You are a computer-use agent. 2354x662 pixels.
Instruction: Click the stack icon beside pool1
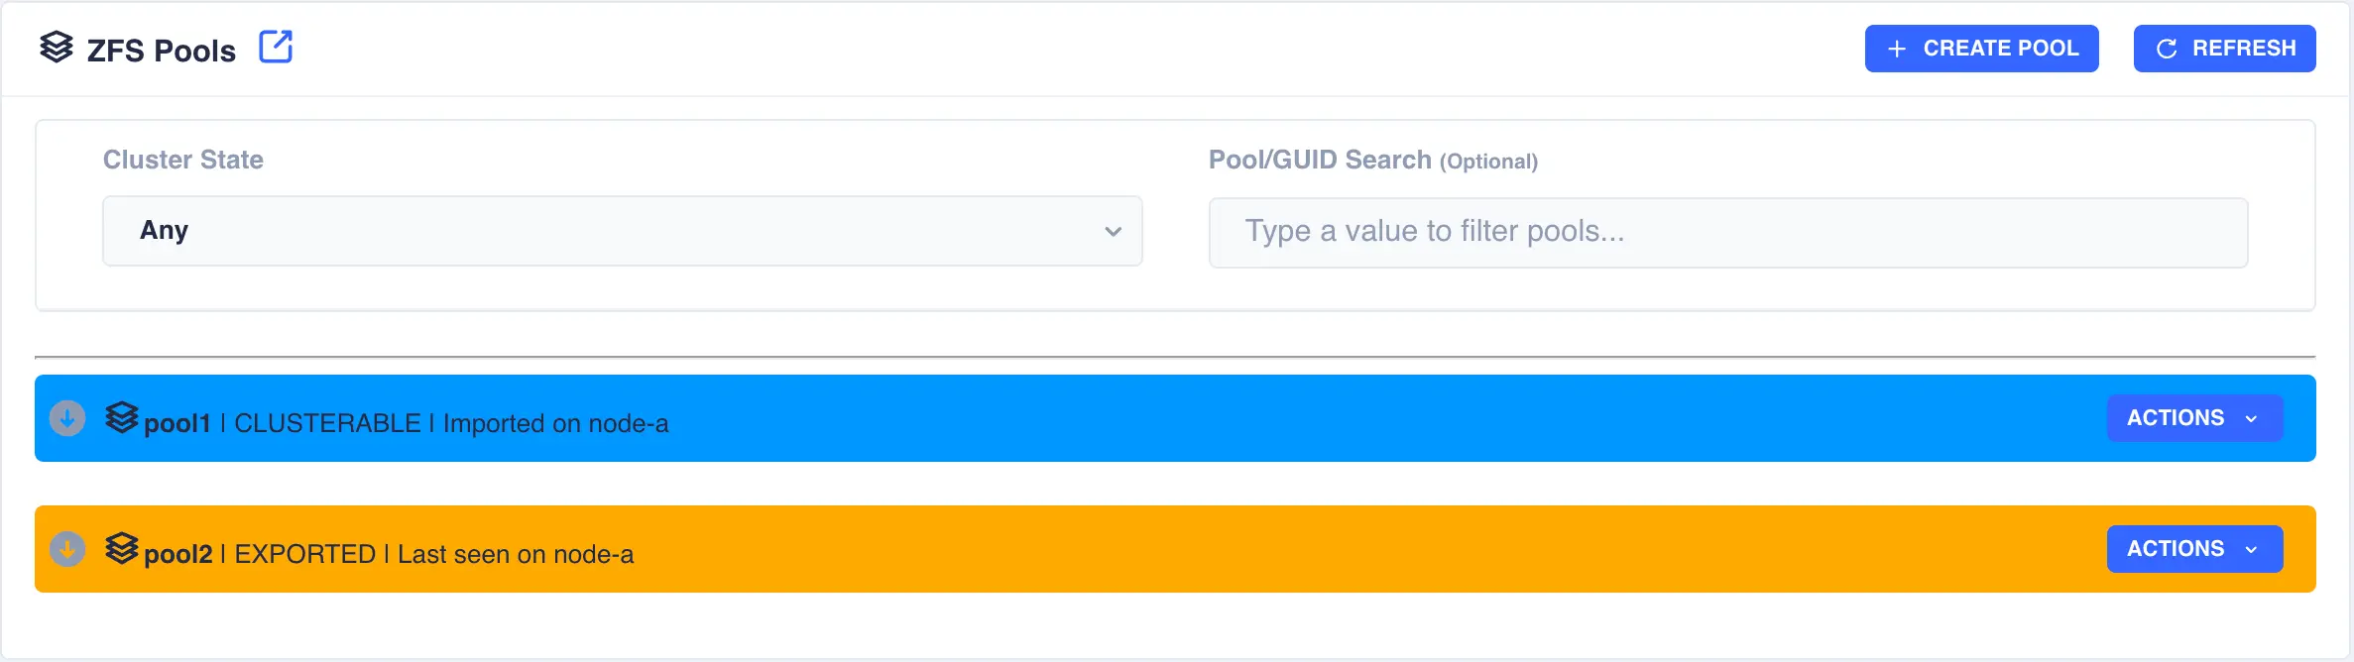[x=122, y=418]
